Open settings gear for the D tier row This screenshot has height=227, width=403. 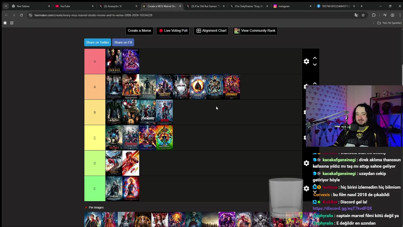(306, 163)
